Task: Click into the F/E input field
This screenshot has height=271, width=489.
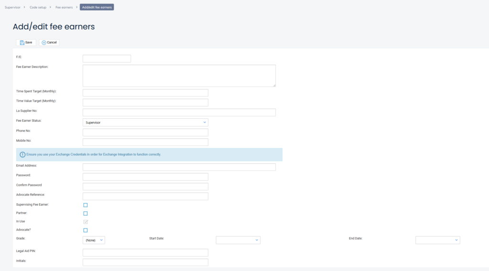Action: point(106,59)
